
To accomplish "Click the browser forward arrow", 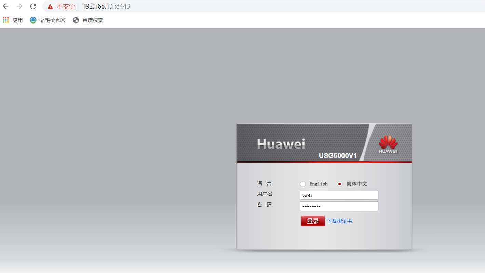I will [x=19, y=6].
